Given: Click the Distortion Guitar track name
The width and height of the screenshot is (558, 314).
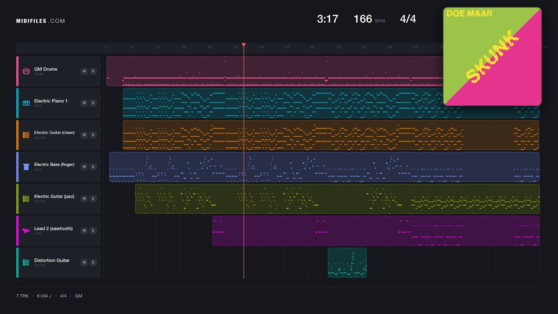Looking at the screenshot, I should (x=52, y=260).
